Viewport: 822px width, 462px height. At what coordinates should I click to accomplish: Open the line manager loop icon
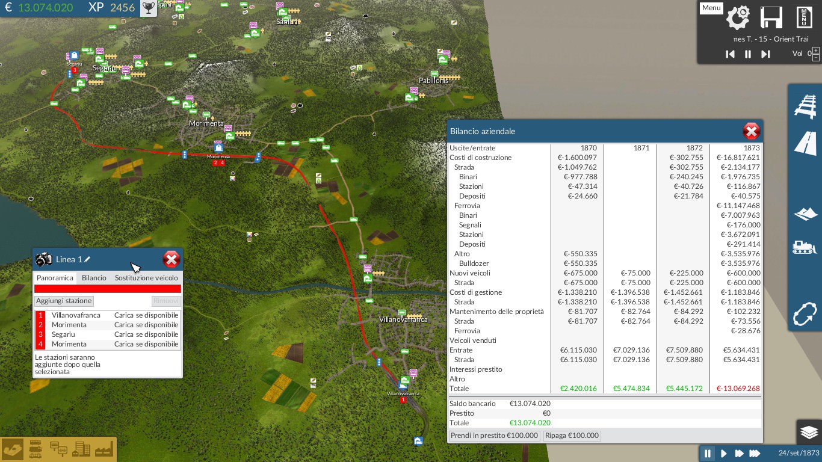click(x=805, y=314)
